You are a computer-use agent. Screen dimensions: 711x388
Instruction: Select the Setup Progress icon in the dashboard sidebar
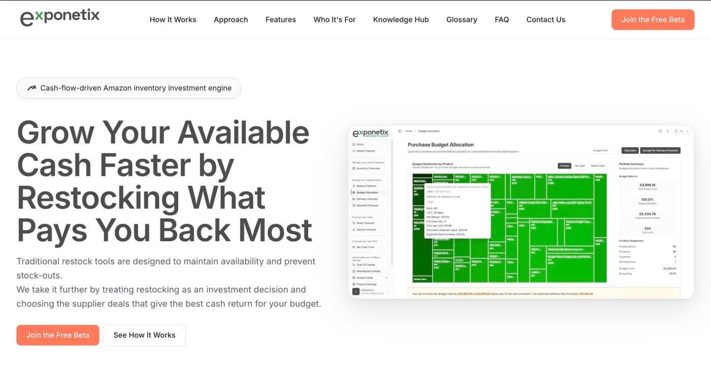point(353,151)
